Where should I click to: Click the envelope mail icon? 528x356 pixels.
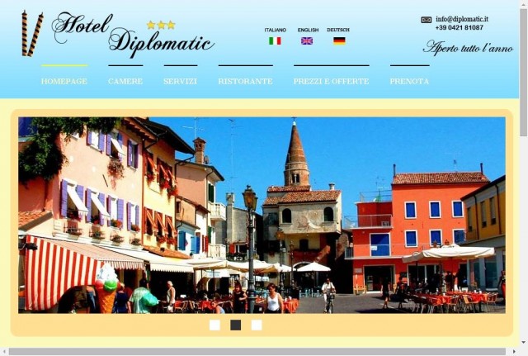(426, 20)
